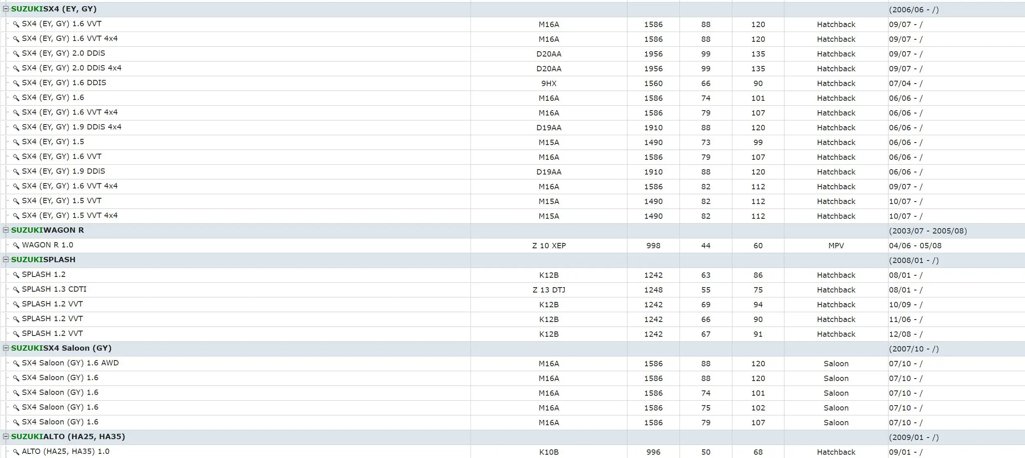Click magnifier for SPLASH 1.2 VVT dated 12/08
This screenshot has width=1025, height=458.
16,334
